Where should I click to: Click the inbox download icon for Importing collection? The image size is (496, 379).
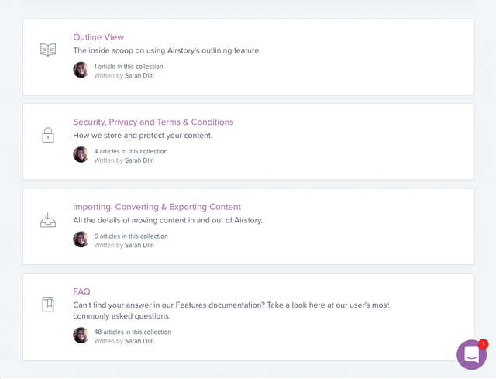(48, 220)
